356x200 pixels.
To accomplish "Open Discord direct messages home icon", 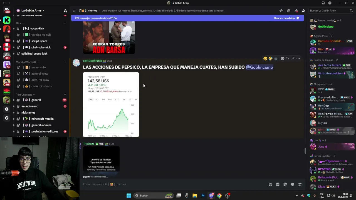I will [x=7, y=10].
